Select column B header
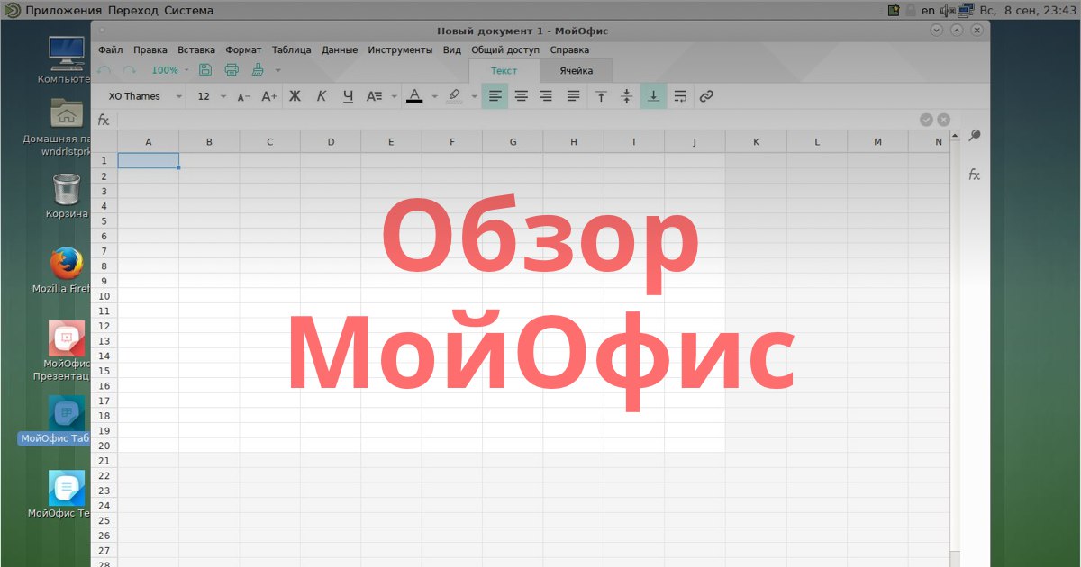Viewport: 1081px width, 567px height. (x=209, y=142)
